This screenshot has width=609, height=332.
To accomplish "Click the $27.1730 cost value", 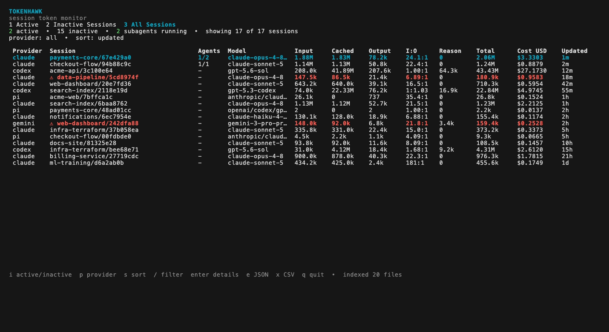I will click(x=532, y=71).
